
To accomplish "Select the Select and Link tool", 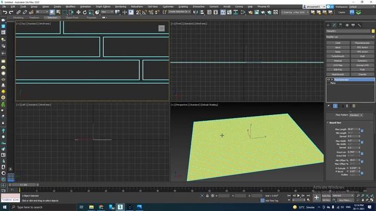I will pos(18,12).
